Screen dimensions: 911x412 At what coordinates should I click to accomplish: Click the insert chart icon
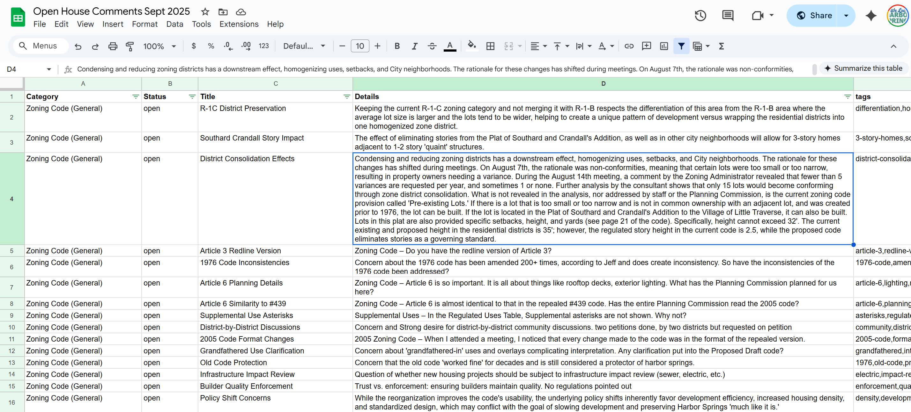pos(663,46)
